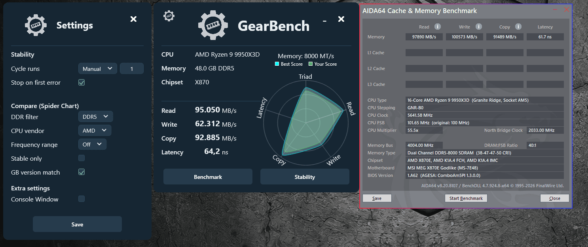
Task: Start the GearBench Benchmark
Action: tap(208, 177)
